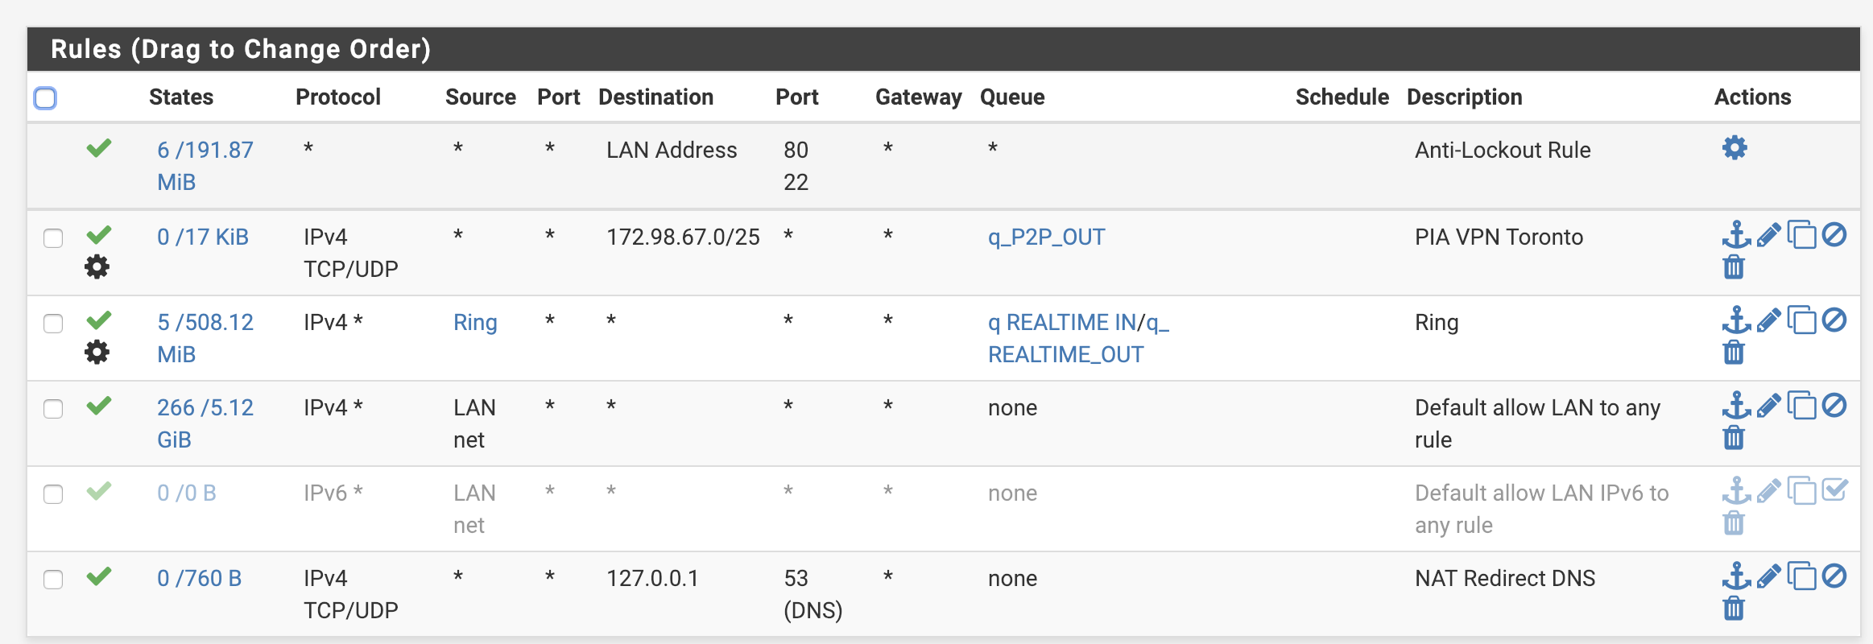Delete the PIA VPN Toronto rule
The width and height of the screenshot is (1873, 644).
pyautogui.click(x=1734, y=266)
